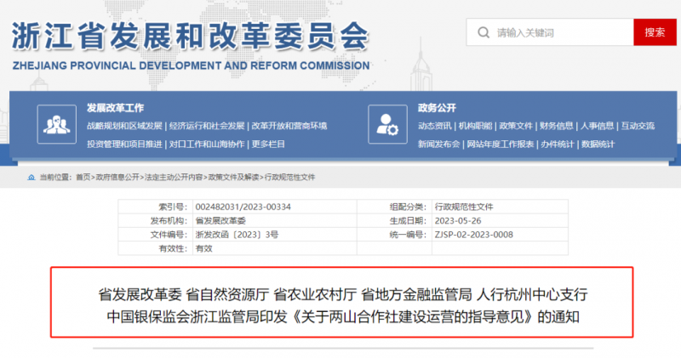The width and height of the screenshot is (681, 358).
Task: Focus the 请输入关键词 search field
Action: pos(550,32)
